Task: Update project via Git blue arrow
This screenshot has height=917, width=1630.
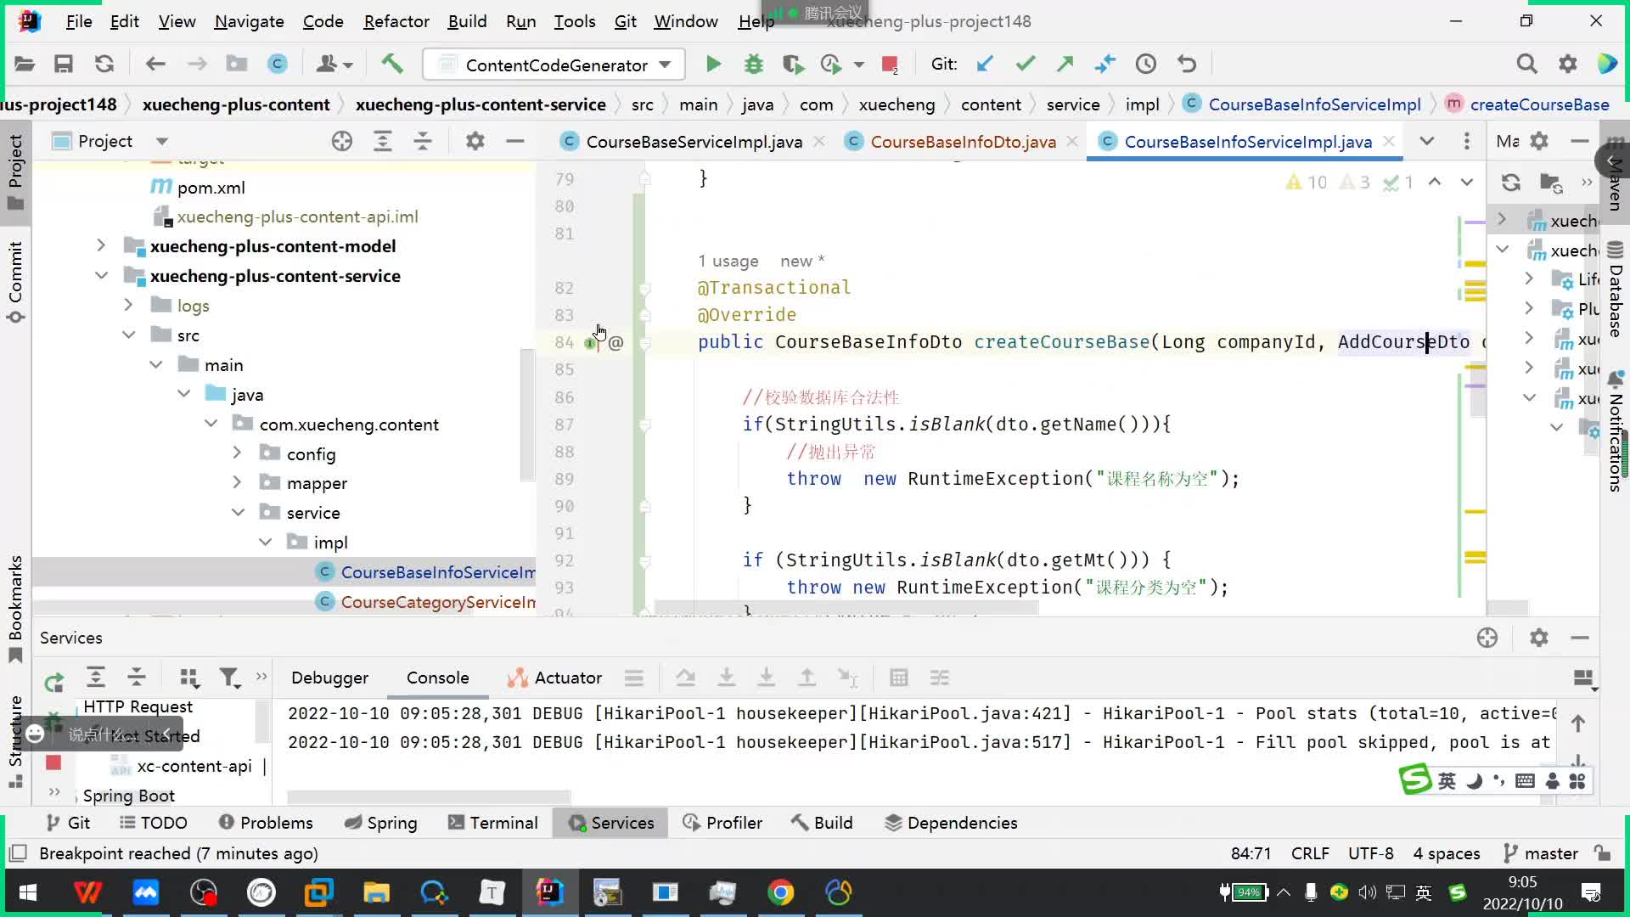Action: [985, 65]
